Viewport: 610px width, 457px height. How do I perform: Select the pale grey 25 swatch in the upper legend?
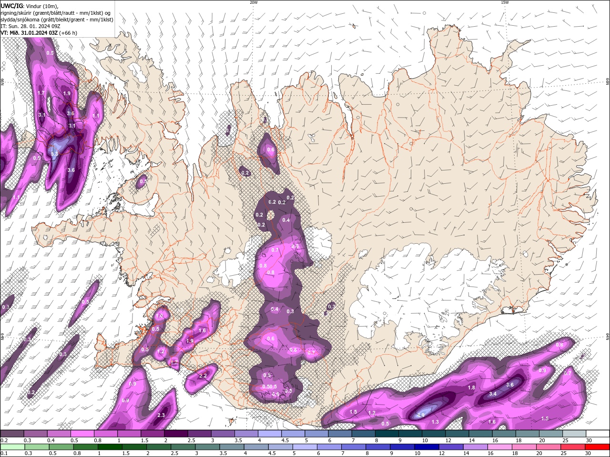pos(574,434)
